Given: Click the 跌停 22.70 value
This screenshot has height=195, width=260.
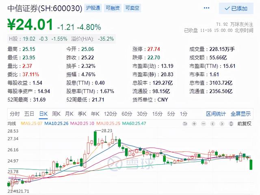Looking at the screenshot, I should pyautogui.click(x=154, y=57).
